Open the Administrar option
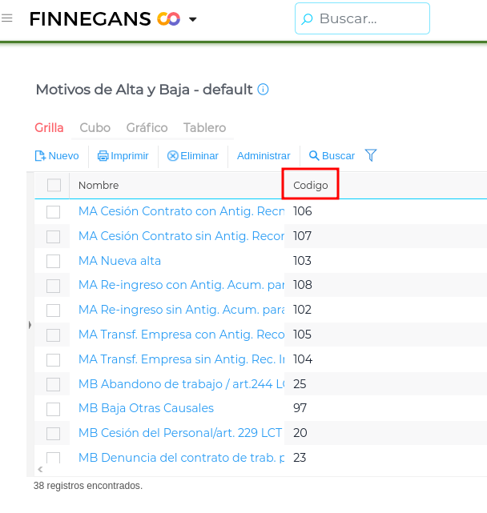 click(264, 156)
